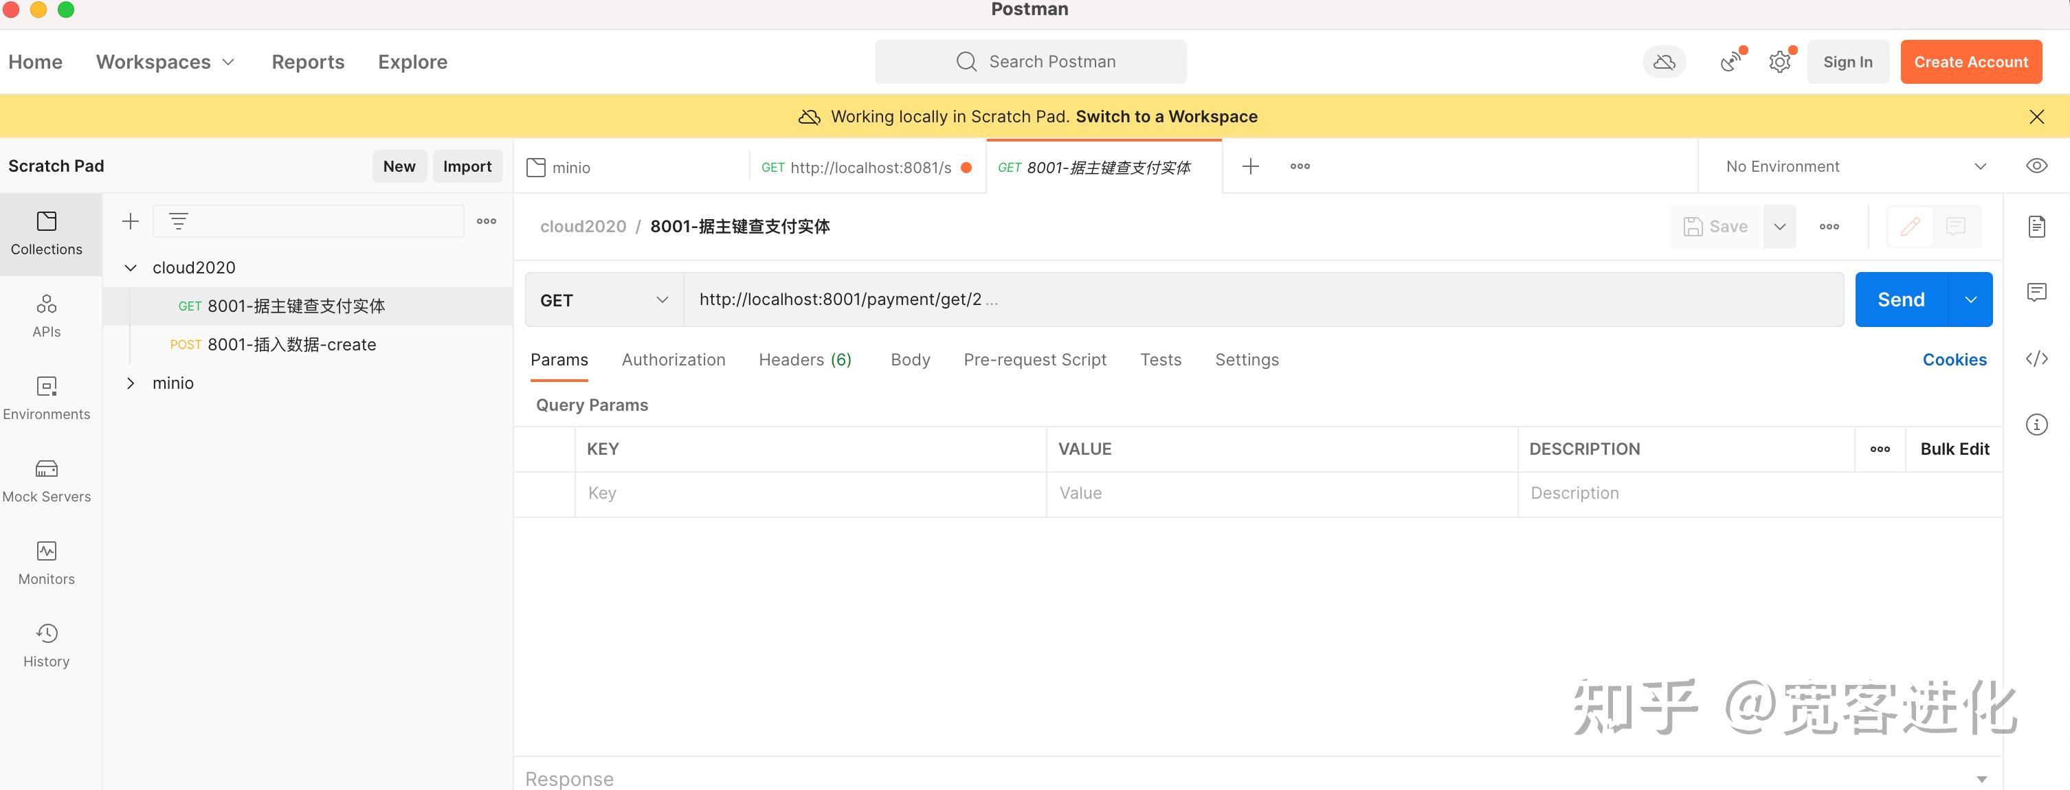This screenshot has height=790, width=2070.
Task: Click the Search Postman field
Action: 1031,62
